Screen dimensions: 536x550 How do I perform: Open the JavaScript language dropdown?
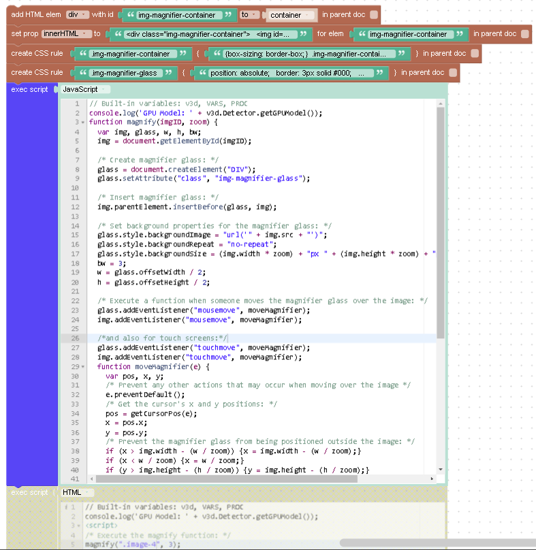85,89
